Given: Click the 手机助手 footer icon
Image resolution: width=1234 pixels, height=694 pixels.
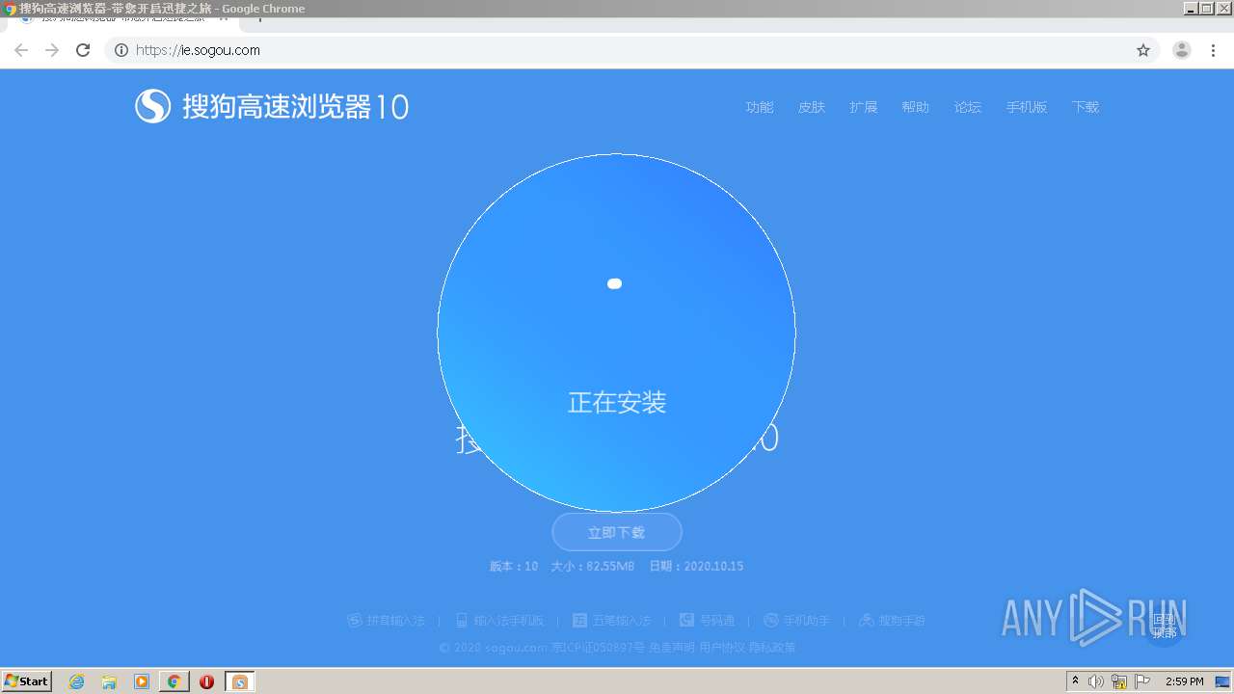Looking at the screenshot, I should pos(771,621).
